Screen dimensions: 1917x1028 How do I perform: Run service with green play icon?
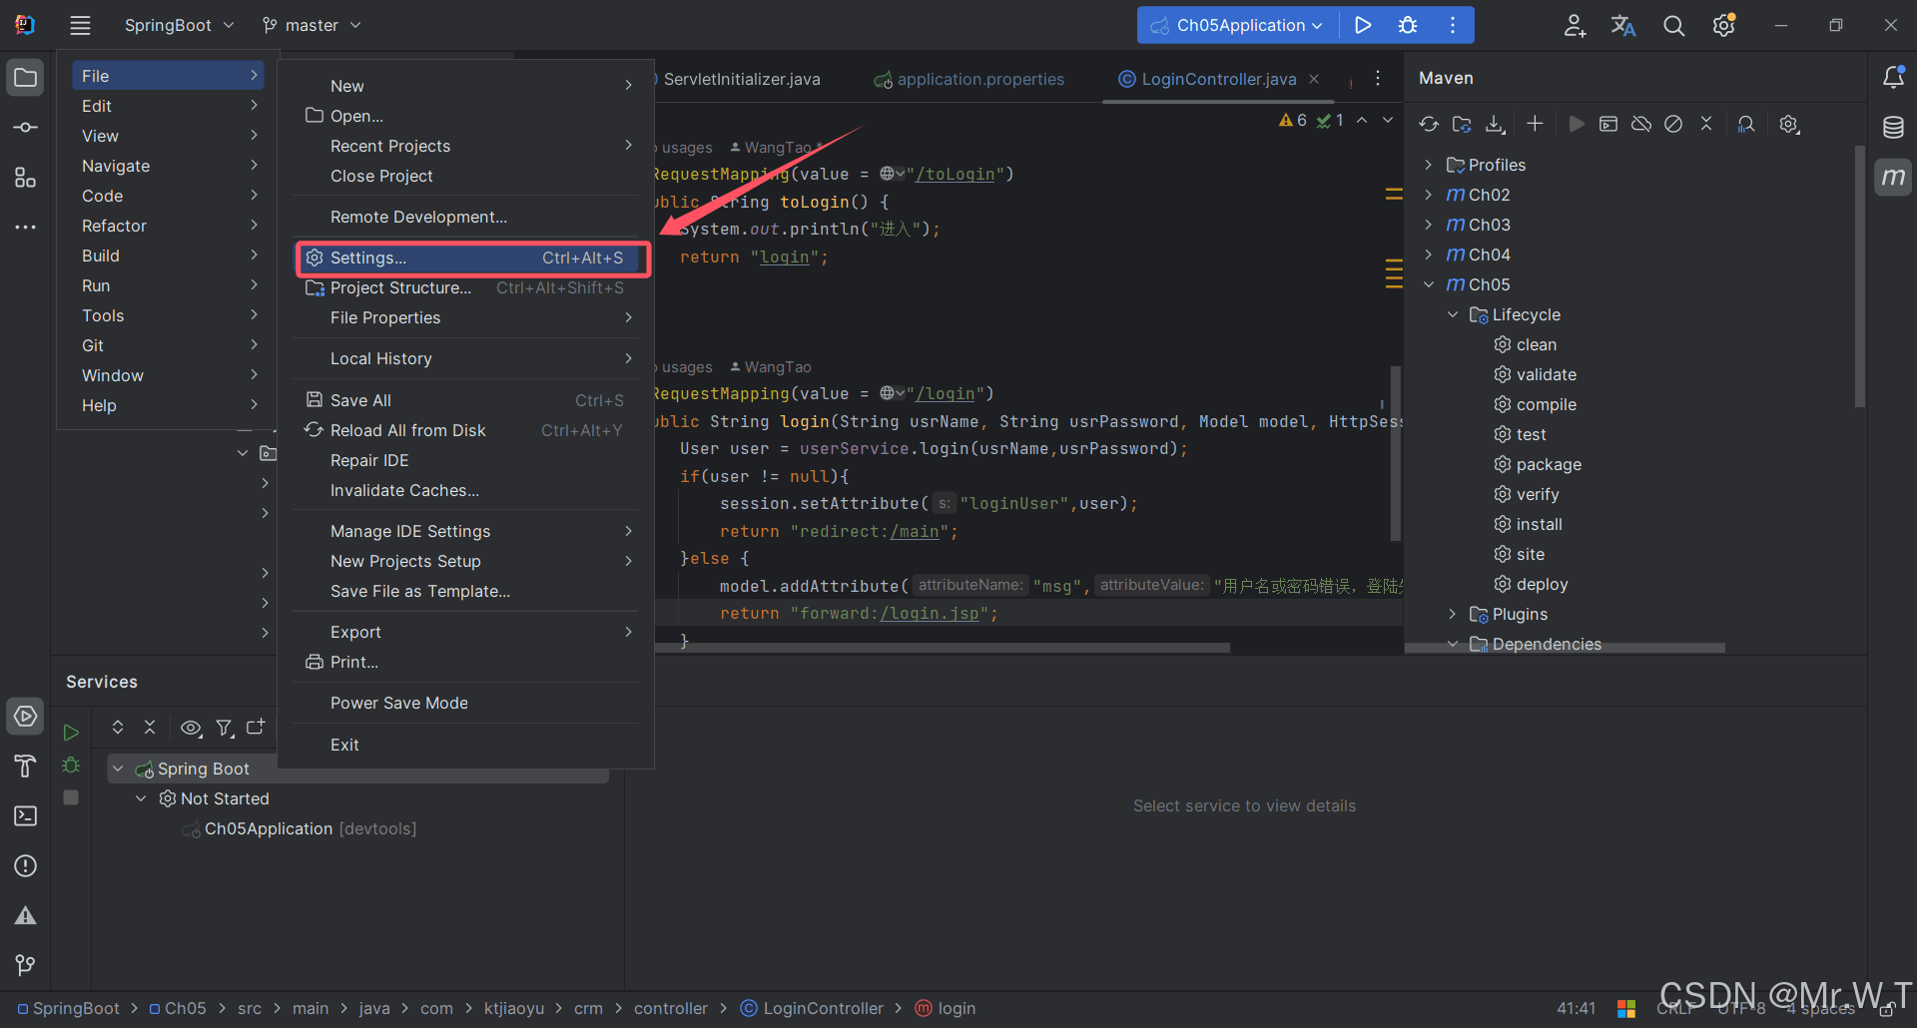coord(71,733)
